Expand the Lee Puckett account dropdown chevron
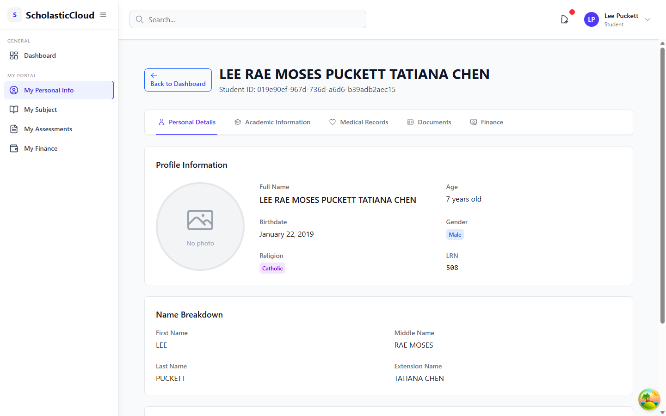This screenshot has width=666, height=416. tap(647, 19)
